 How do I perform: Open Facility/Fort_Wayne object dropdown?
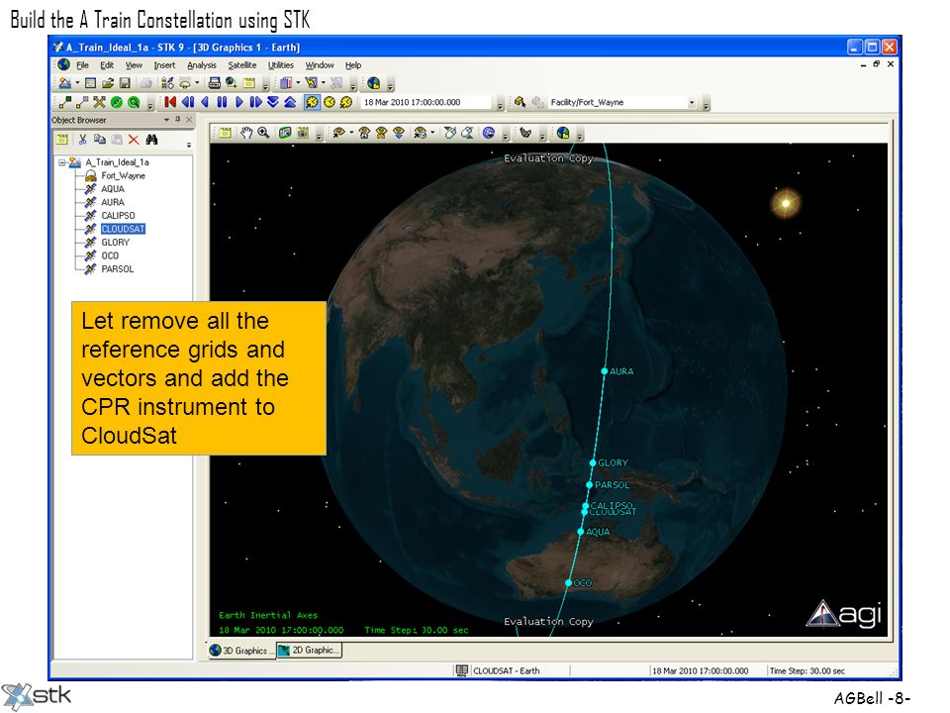(692, 102)
